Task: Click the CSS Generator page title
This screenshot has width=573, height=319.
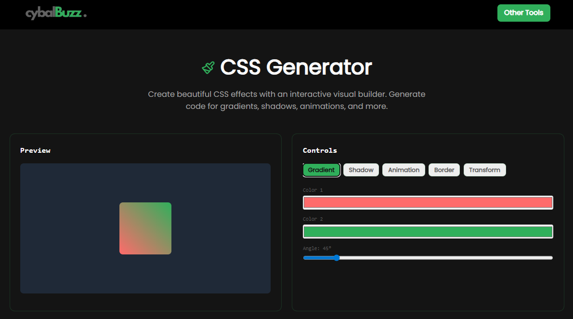Action: tap(295, 67)
